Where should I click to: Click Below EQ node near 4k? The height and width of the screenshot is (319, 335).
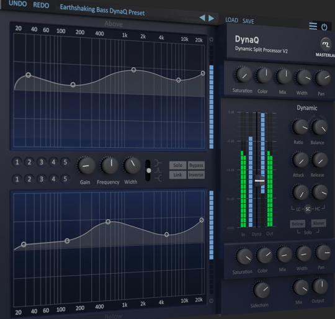pyautogui.click(x=167, y=235)
